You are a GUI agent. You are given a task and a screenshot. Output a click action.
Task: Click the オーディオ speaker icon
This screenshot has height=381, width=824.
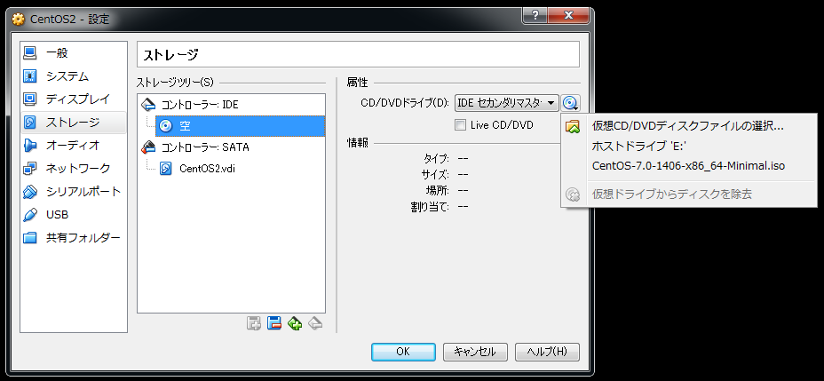click(x=30, y=146)
